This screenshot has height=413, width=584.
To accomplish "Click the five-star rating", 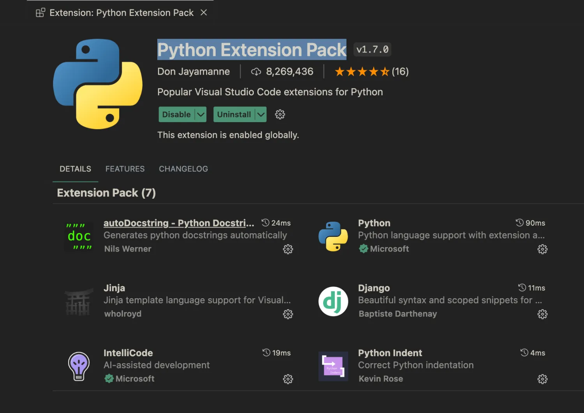I will (x=362, y=72).
